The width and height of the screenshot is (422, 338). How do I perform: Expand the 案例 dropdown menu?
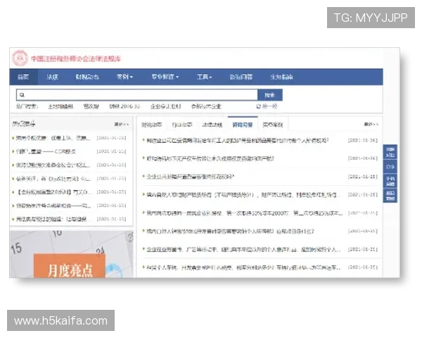124,77
